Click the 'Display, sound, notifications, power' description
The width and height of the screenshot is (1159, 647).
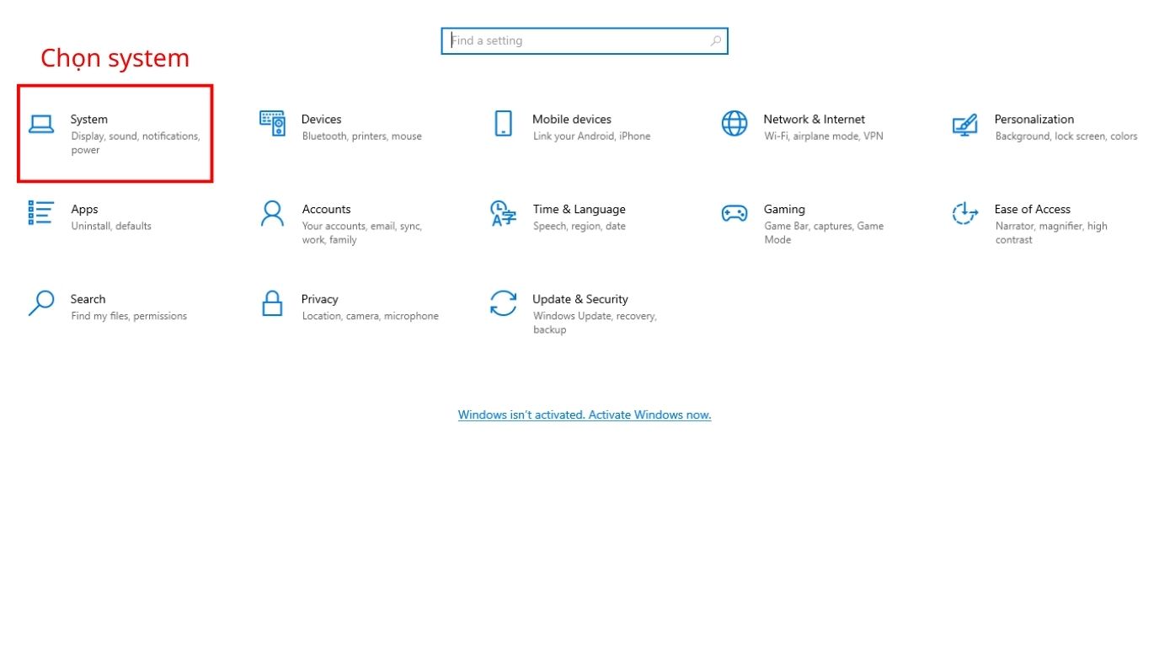[x=136, y=143]
